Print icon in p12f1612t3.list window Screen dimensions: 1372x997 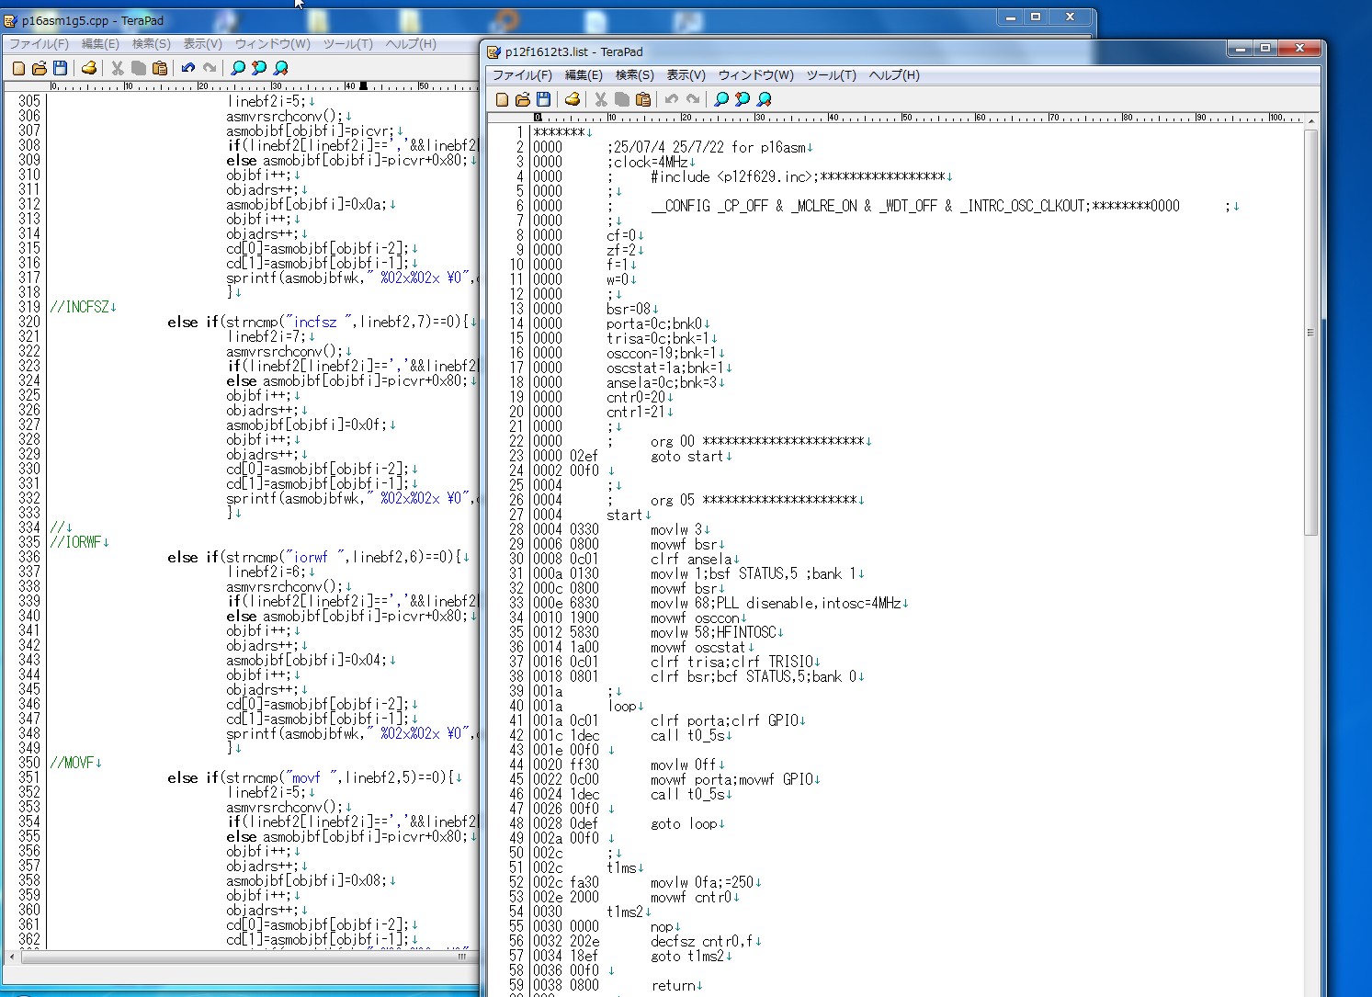pyautogui.click(x=573, y=99)
